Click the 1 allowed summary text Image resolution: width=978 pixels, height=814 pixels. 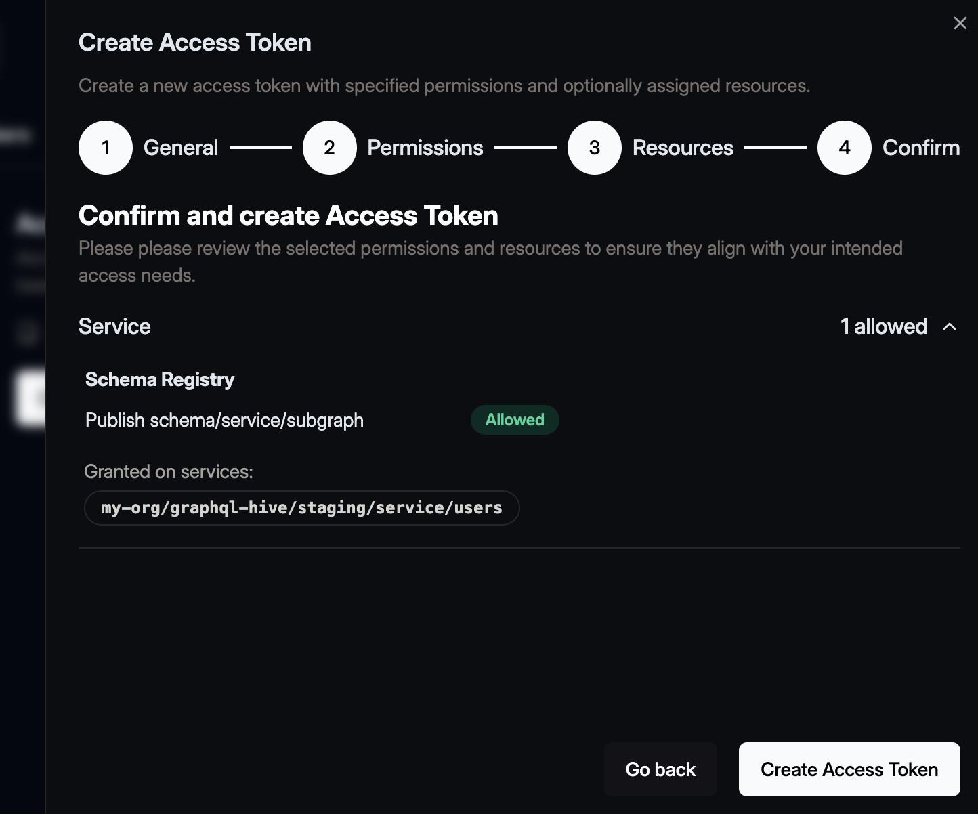tap(884, 326)
